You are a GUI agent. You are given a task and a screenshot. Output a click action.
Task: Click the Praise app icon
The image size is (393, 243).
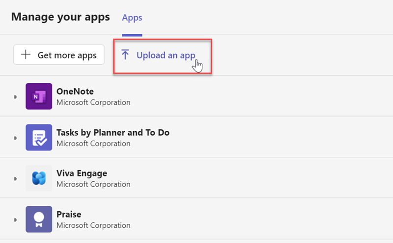(39, 219)
